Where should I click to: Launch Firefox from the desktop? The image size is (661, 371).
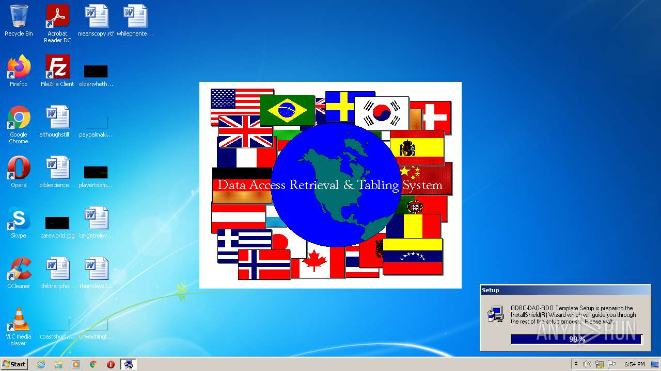[x=19, y=71]
